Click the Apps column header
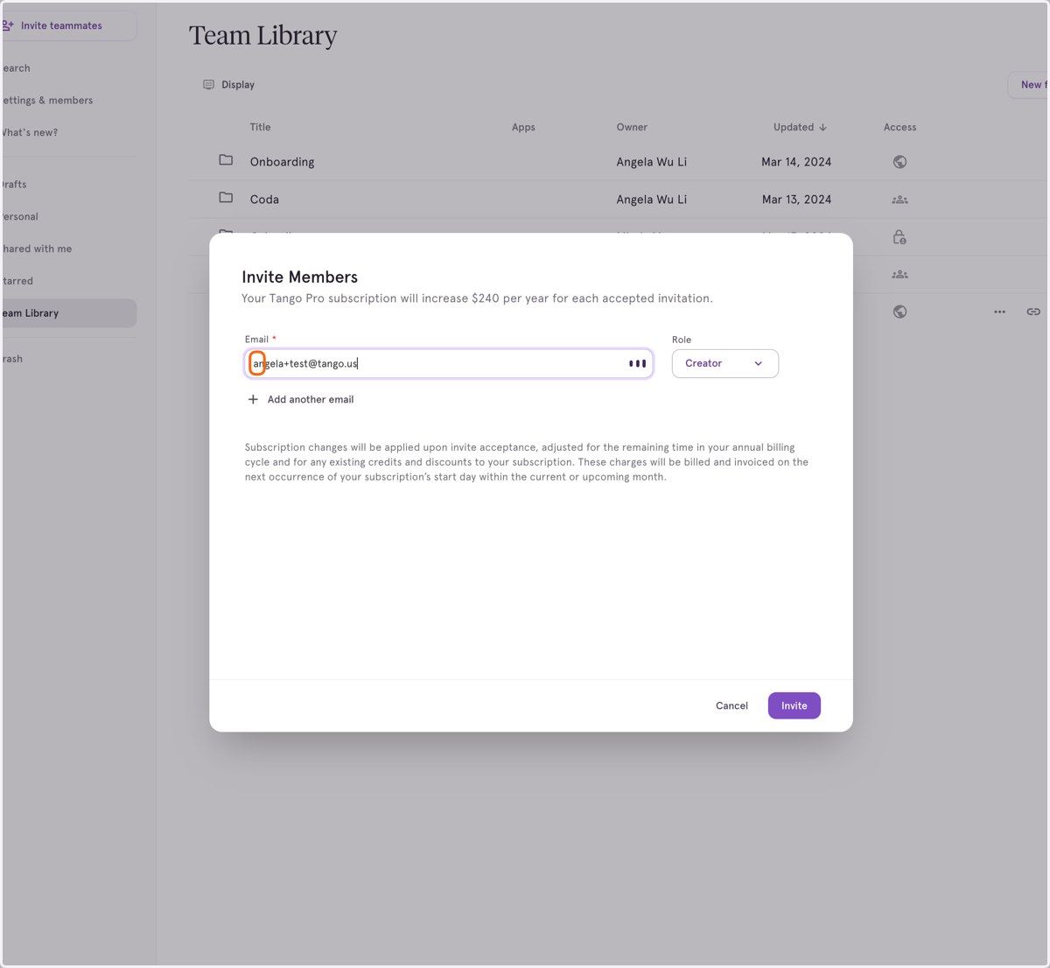 [523, 127]
